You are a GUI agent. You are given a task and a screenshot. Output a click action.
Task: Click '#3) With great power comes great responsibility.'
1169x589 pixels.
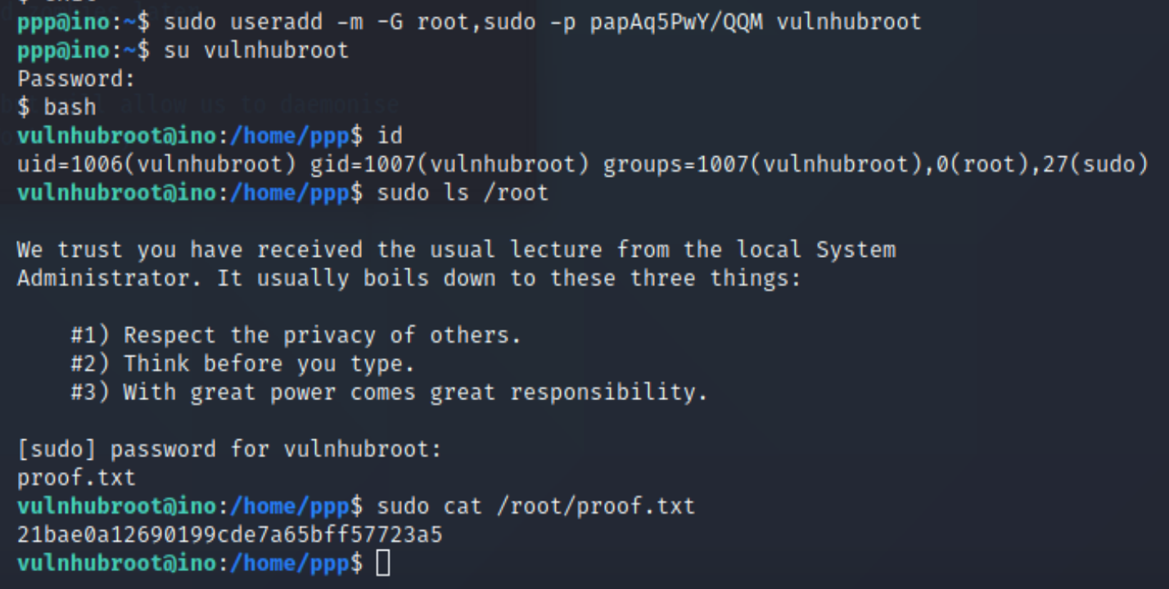click(x=389, y=392)
